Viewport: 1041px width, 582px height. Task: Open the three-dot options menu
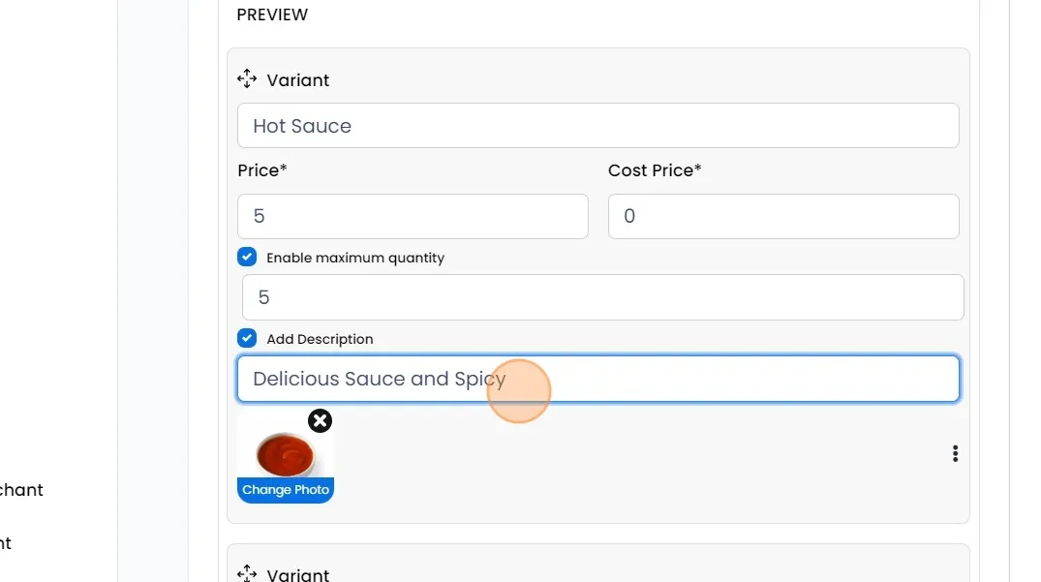click(x=955, y=453)
